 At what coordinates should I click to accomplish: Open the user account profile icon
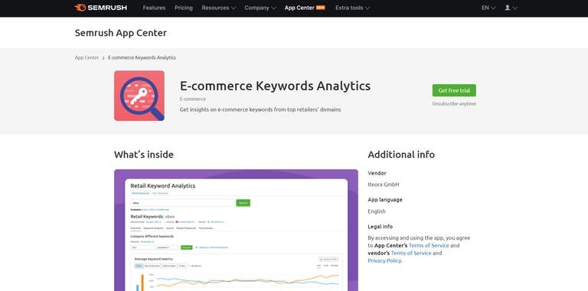point(508,8)
